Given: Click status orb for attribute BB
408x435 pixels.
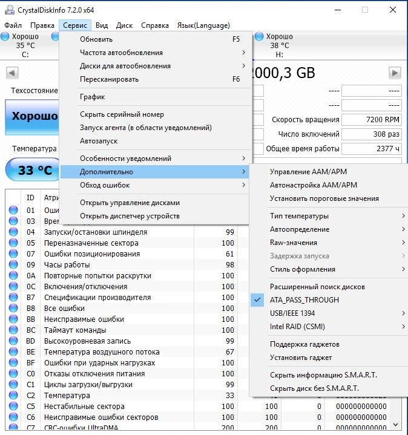Looking at the screenshot, I should tap(13, 319).
